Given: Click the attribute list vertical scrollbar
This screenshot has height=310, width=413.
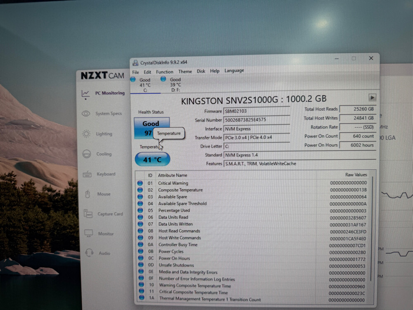Looking at the screenshot, I should pos(372,229).
